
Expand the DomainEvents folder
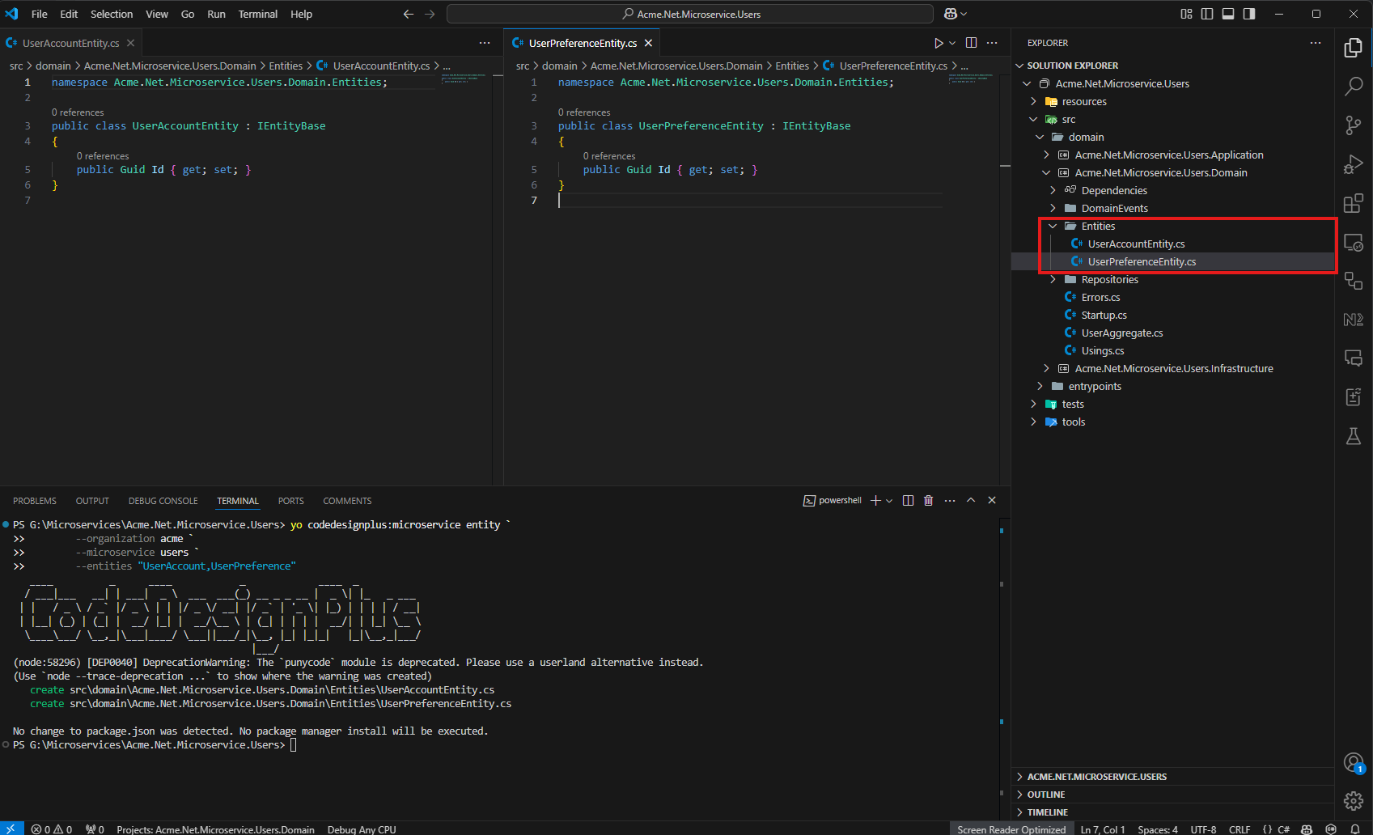point(1053,209)
